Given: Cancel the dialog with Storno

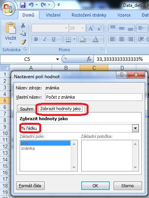Looking at the screenshot, I should 127,186.
